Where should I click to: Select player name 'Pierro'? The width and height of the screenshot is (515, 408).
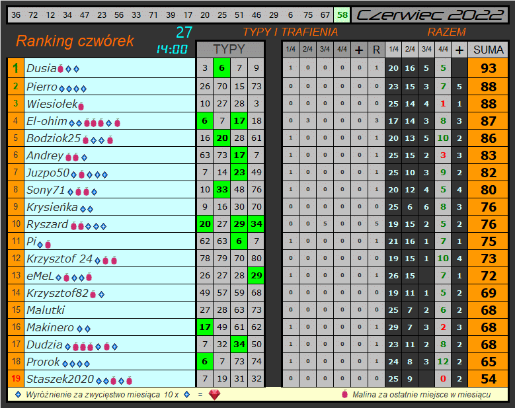click(42, 87)
